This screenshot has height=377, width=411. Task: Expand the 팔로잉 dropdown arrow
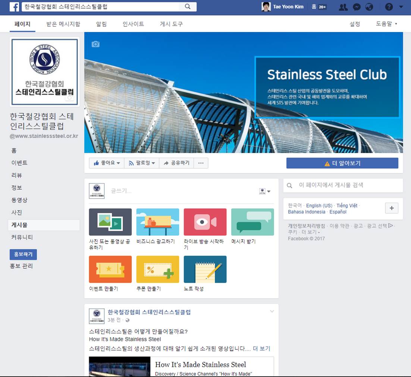(154, 163)
